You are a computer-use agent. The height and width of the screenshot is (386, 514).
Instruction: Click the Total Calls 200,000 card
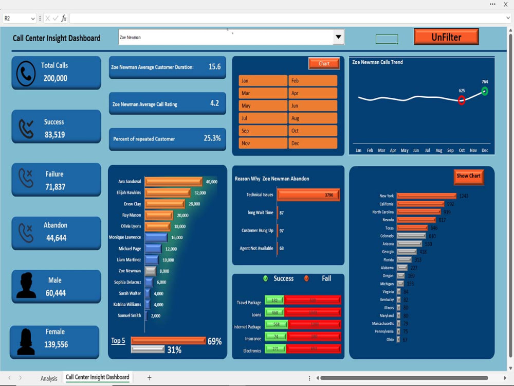(x=57, y=73)
